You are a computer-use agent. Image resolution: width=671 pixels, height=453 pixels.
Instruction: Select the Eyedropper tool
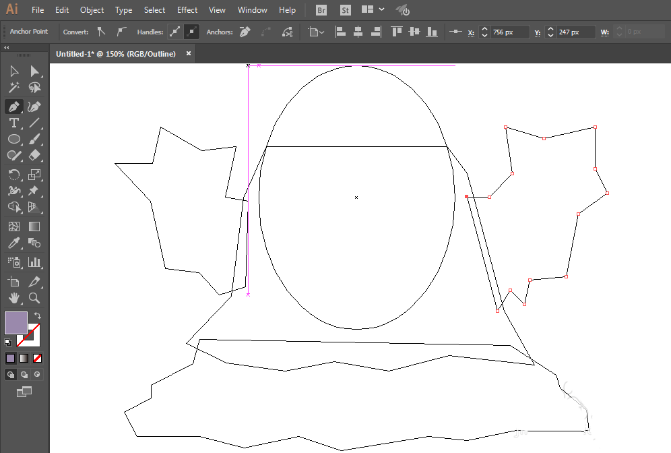pos(13,243)
